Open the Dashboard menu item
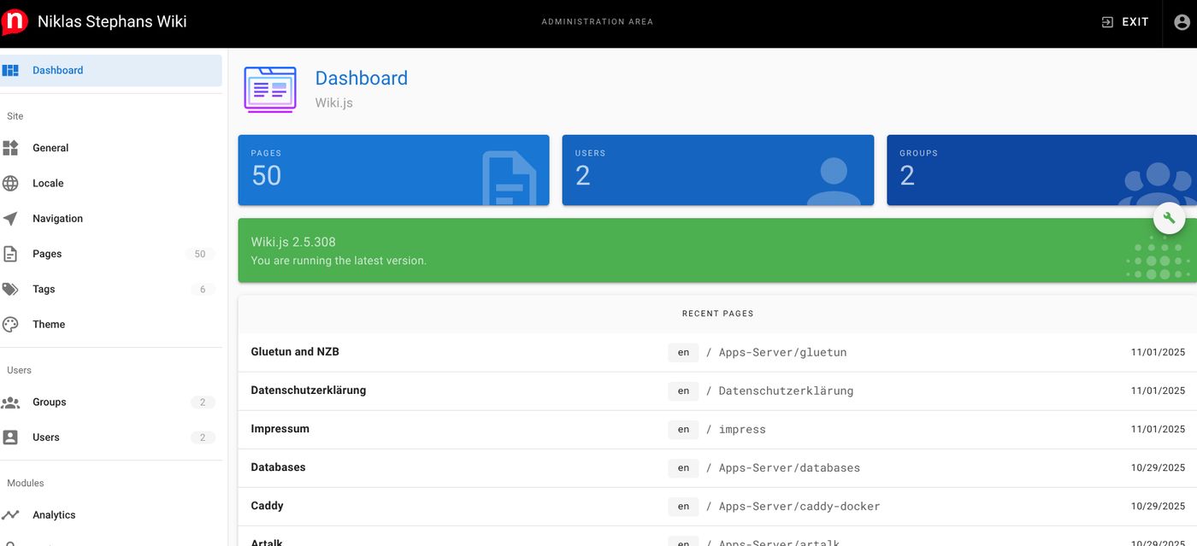Image resolution: width=1197 pixels, height=546 pixels. click(x=58, y=71)
